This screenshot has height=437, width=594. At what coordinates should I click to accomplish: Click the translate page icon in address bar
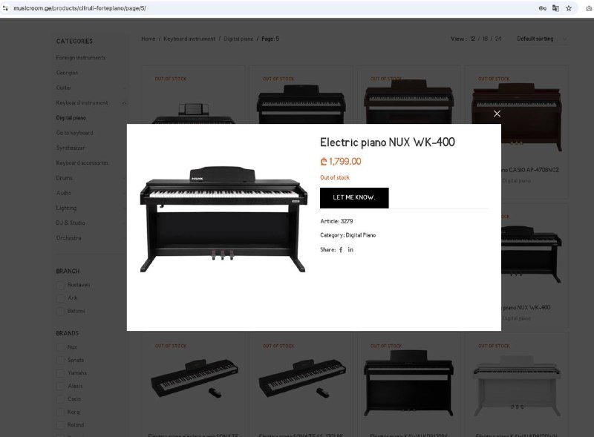point(555,8)
